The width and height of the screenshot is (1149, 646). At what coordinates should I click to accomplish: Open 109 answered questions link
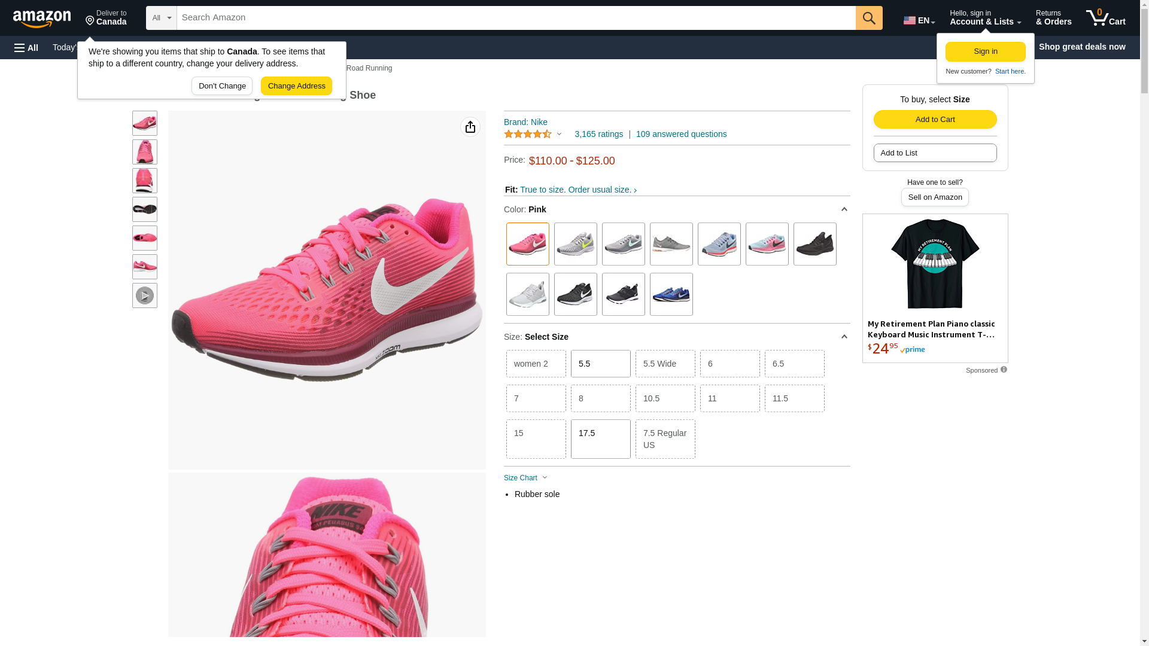pyautogui.click(x=681, y=134)
